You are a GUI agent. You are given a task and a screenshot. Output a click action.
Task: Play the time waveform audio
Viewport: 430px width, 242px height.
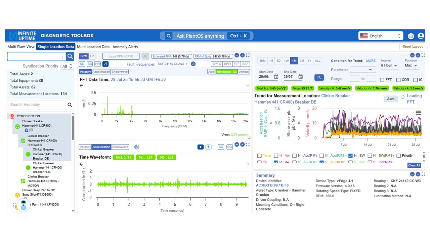click(x=200, y=147)
